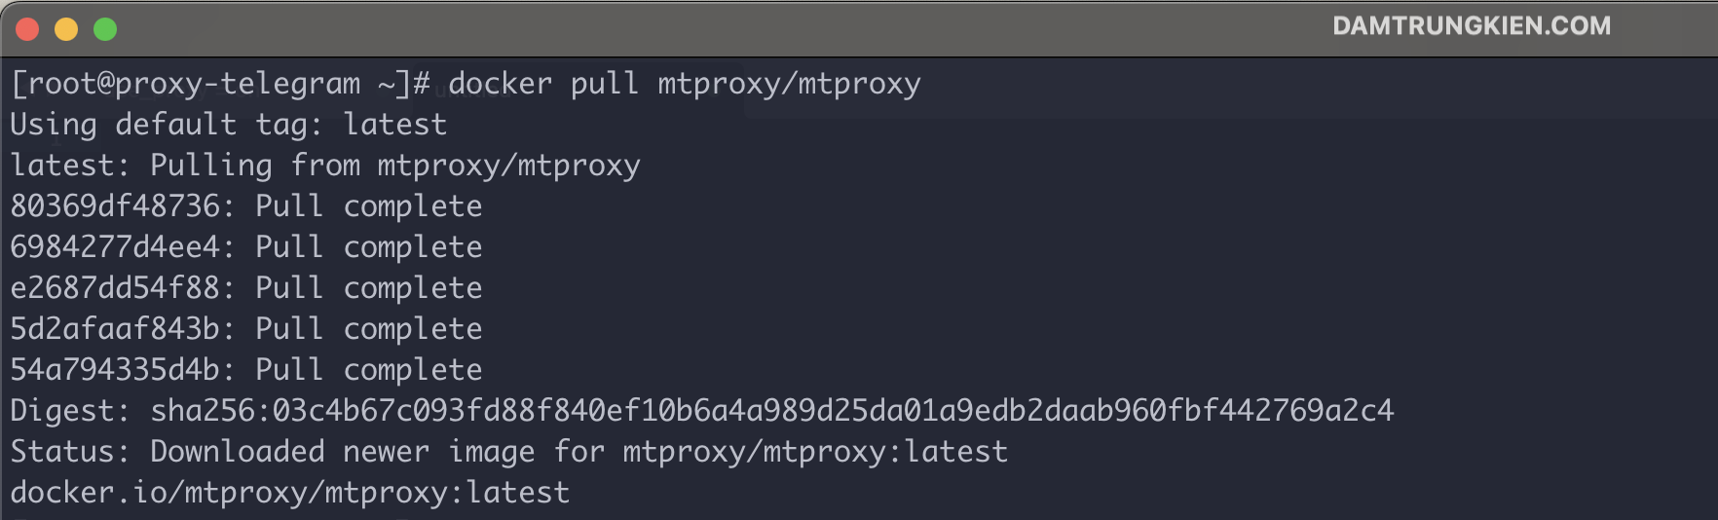This screenshot has width=1718, height=520.
Task: Click 'Pull complete' beside 54a794335d4b
Action: point(369,370)
